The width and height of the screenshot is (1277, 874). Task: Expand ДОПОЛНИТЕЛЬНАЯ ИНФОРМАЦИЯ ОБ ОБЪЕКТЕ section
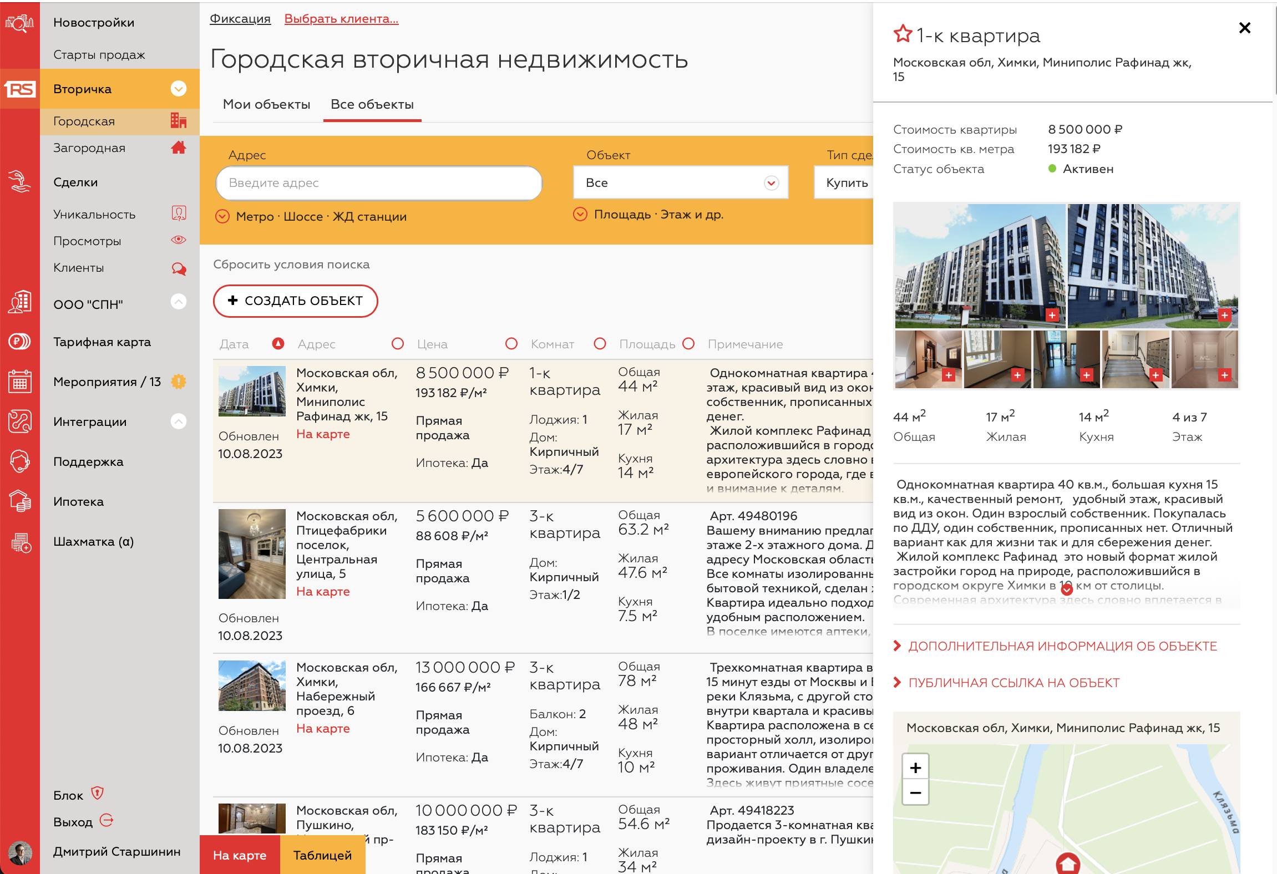(x=1062, y=646)
